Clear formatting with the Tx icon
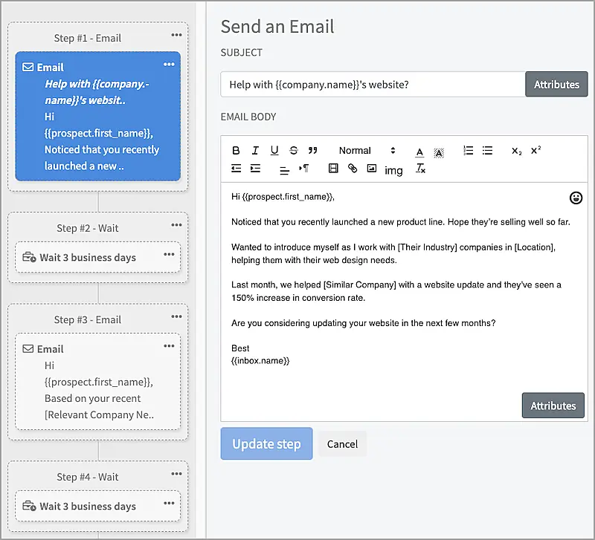This screenshot has height=540, width=595. [420, 169]
